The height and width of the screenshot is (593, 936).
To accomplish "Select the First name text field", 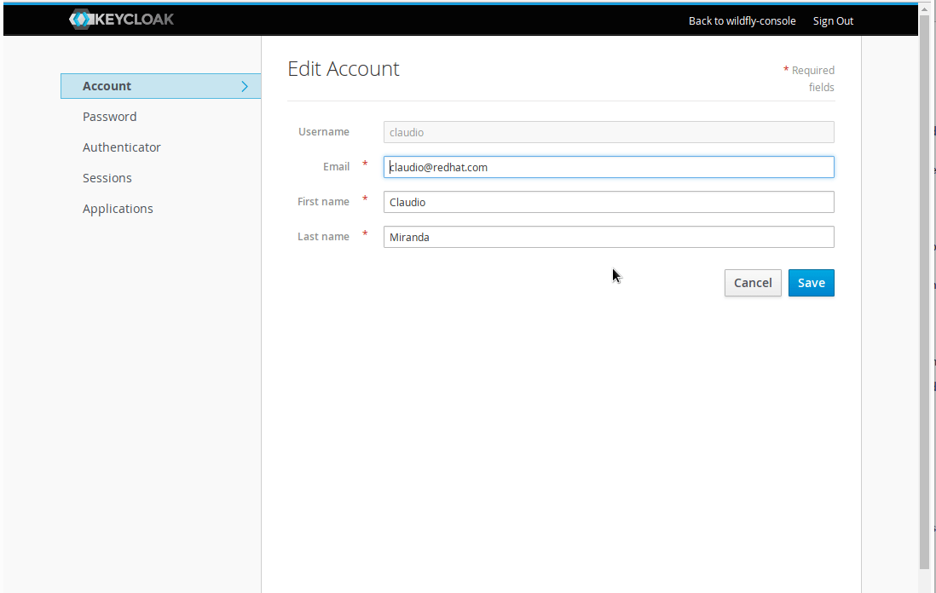I will click(608, 202).
